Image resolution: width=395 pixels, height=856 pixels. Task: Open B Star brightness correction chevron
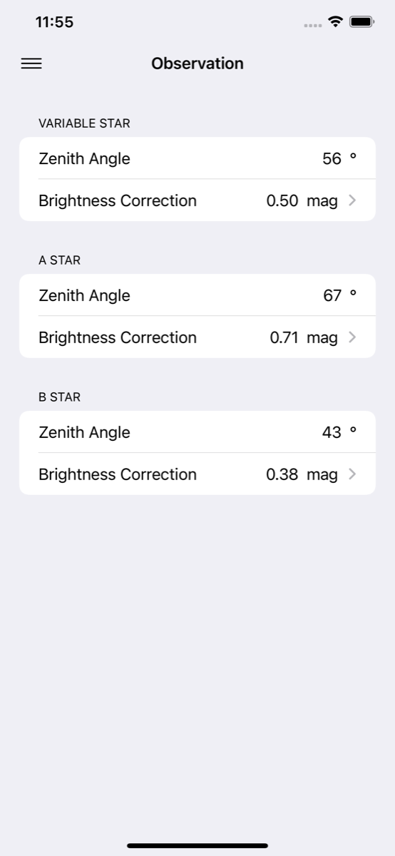tap(352, 474)
